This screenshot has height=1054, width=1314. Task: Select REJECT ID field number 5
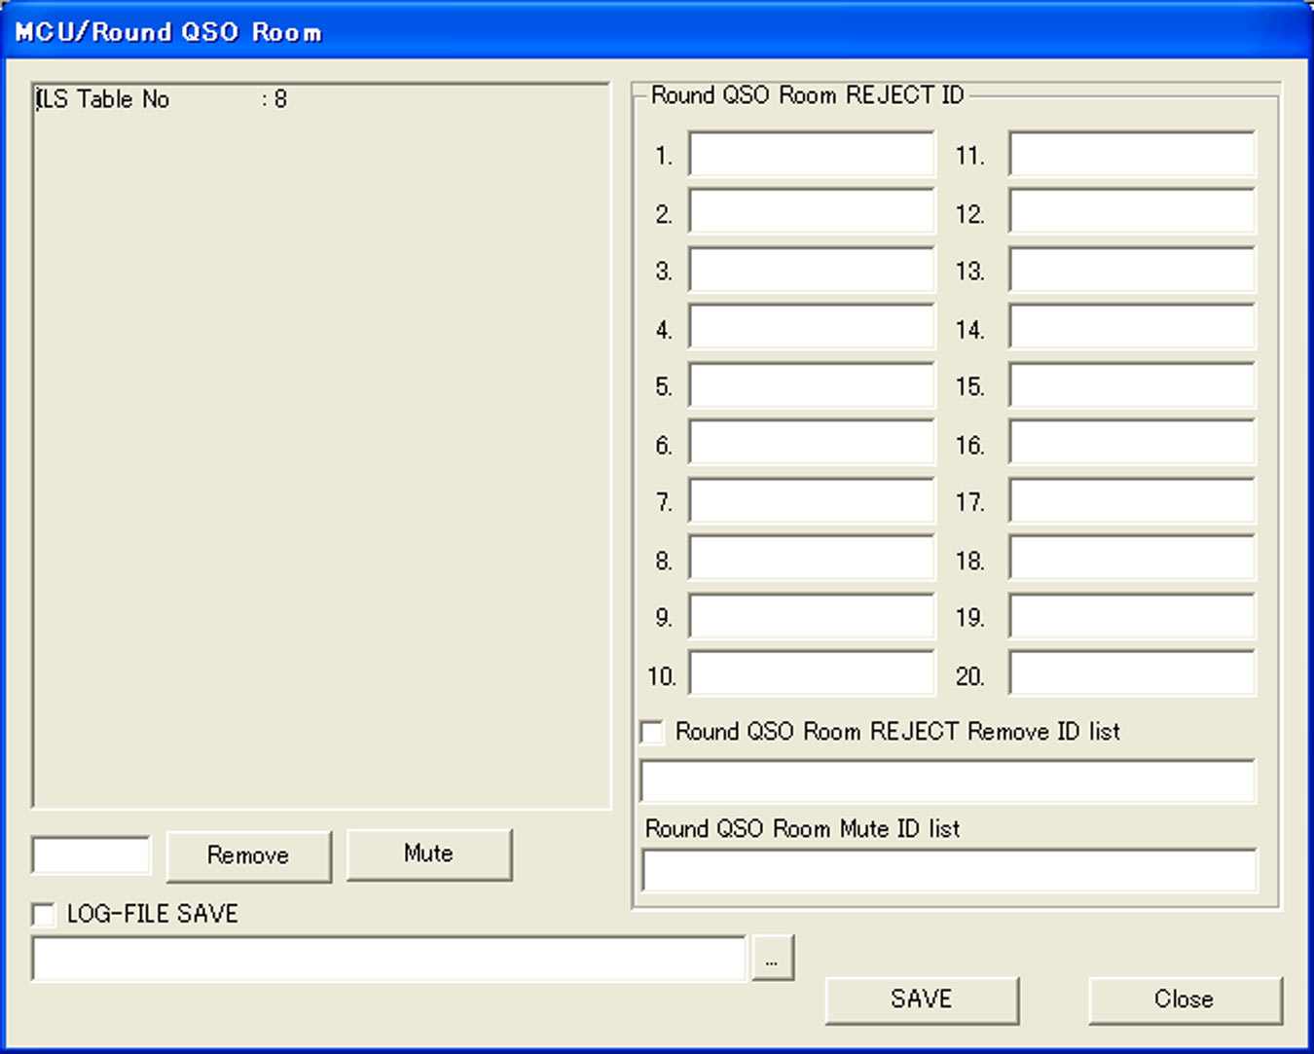point(811,386)
